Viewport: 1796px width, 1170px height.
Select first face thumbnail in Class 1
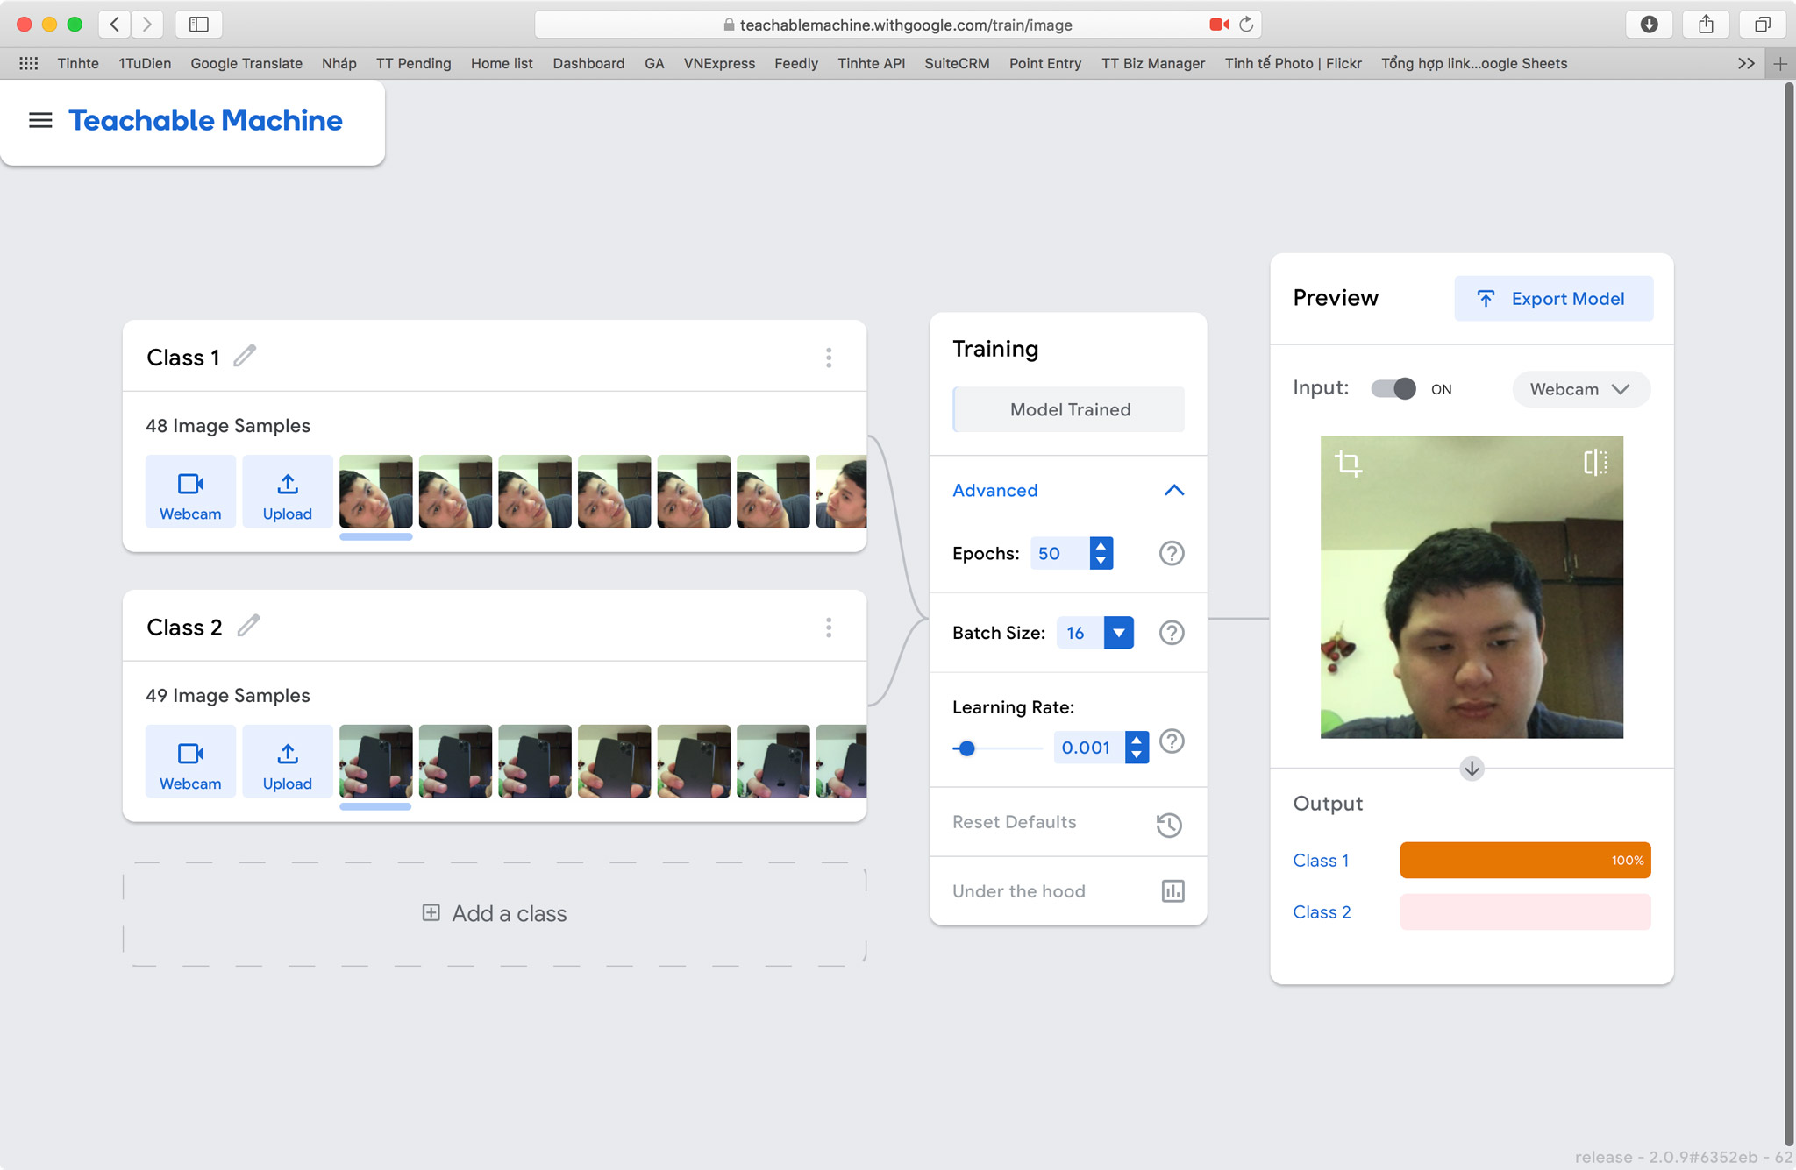point(376,492)
